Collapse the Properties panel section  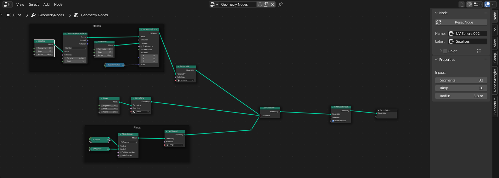[436, 60]
